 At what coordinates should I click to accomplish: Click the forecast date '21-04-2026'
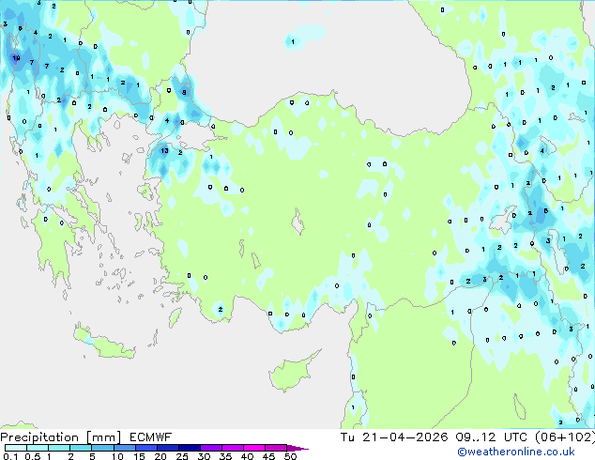(404, 437)
